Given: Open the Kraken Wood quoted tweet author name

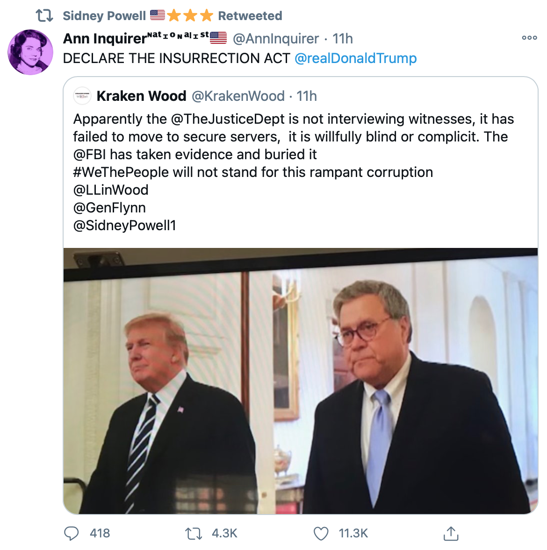Looking at the screenshot, I should coord(141,96).
